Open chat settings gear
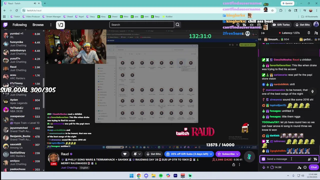This screenshot has height=180, width=320. pos(305,167)
